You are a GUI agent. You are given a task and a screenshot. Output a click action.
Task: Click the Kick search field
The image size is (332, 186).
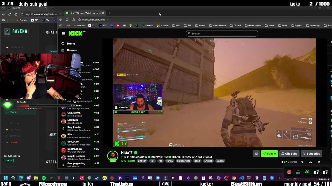click(x=222, y=33)
